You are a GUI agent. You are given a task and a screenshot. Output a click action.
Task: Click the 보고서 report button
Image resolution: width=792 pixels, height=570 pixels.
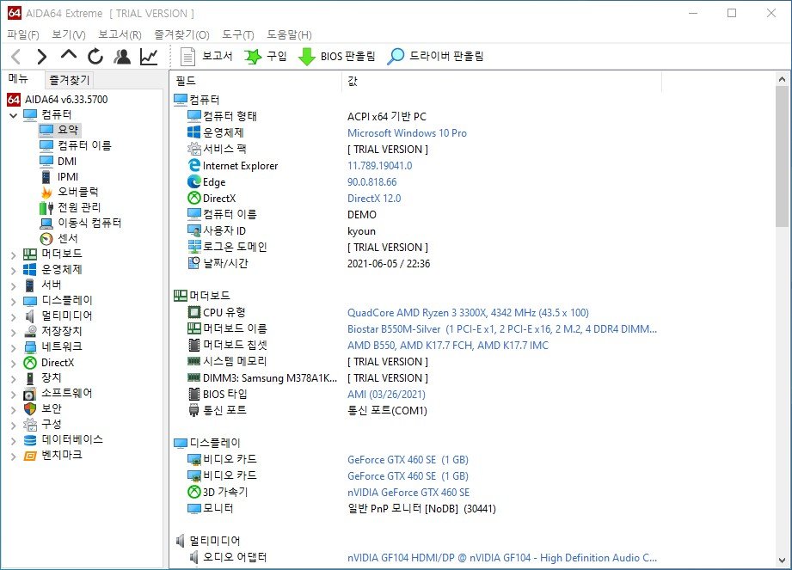point(206,56)
